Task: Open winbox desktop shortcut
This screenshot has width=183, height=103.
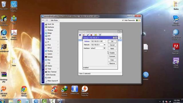Action: pos(146,76)
